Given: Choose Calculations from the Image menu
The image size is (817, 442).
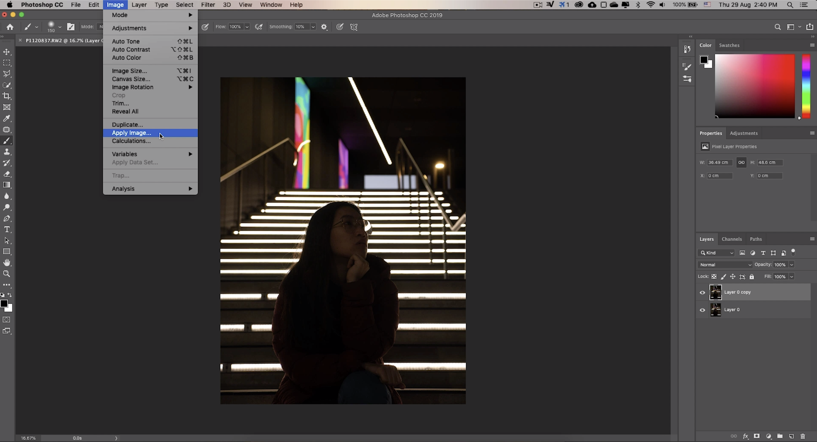Looking at the screenshot, I should click(131, 141).
